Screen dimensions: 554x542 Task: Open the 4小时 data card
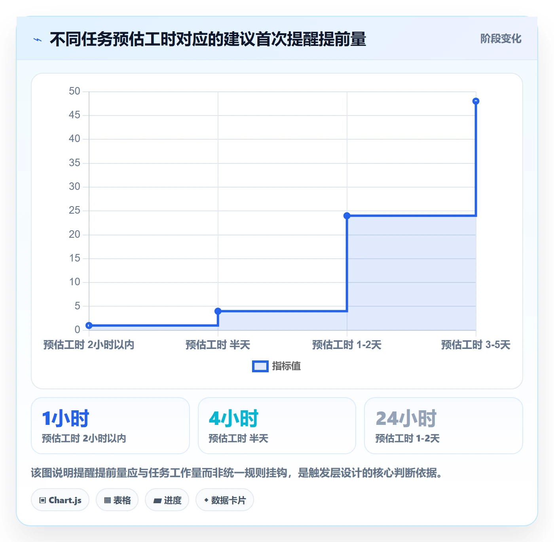click(x=277, y=426)
